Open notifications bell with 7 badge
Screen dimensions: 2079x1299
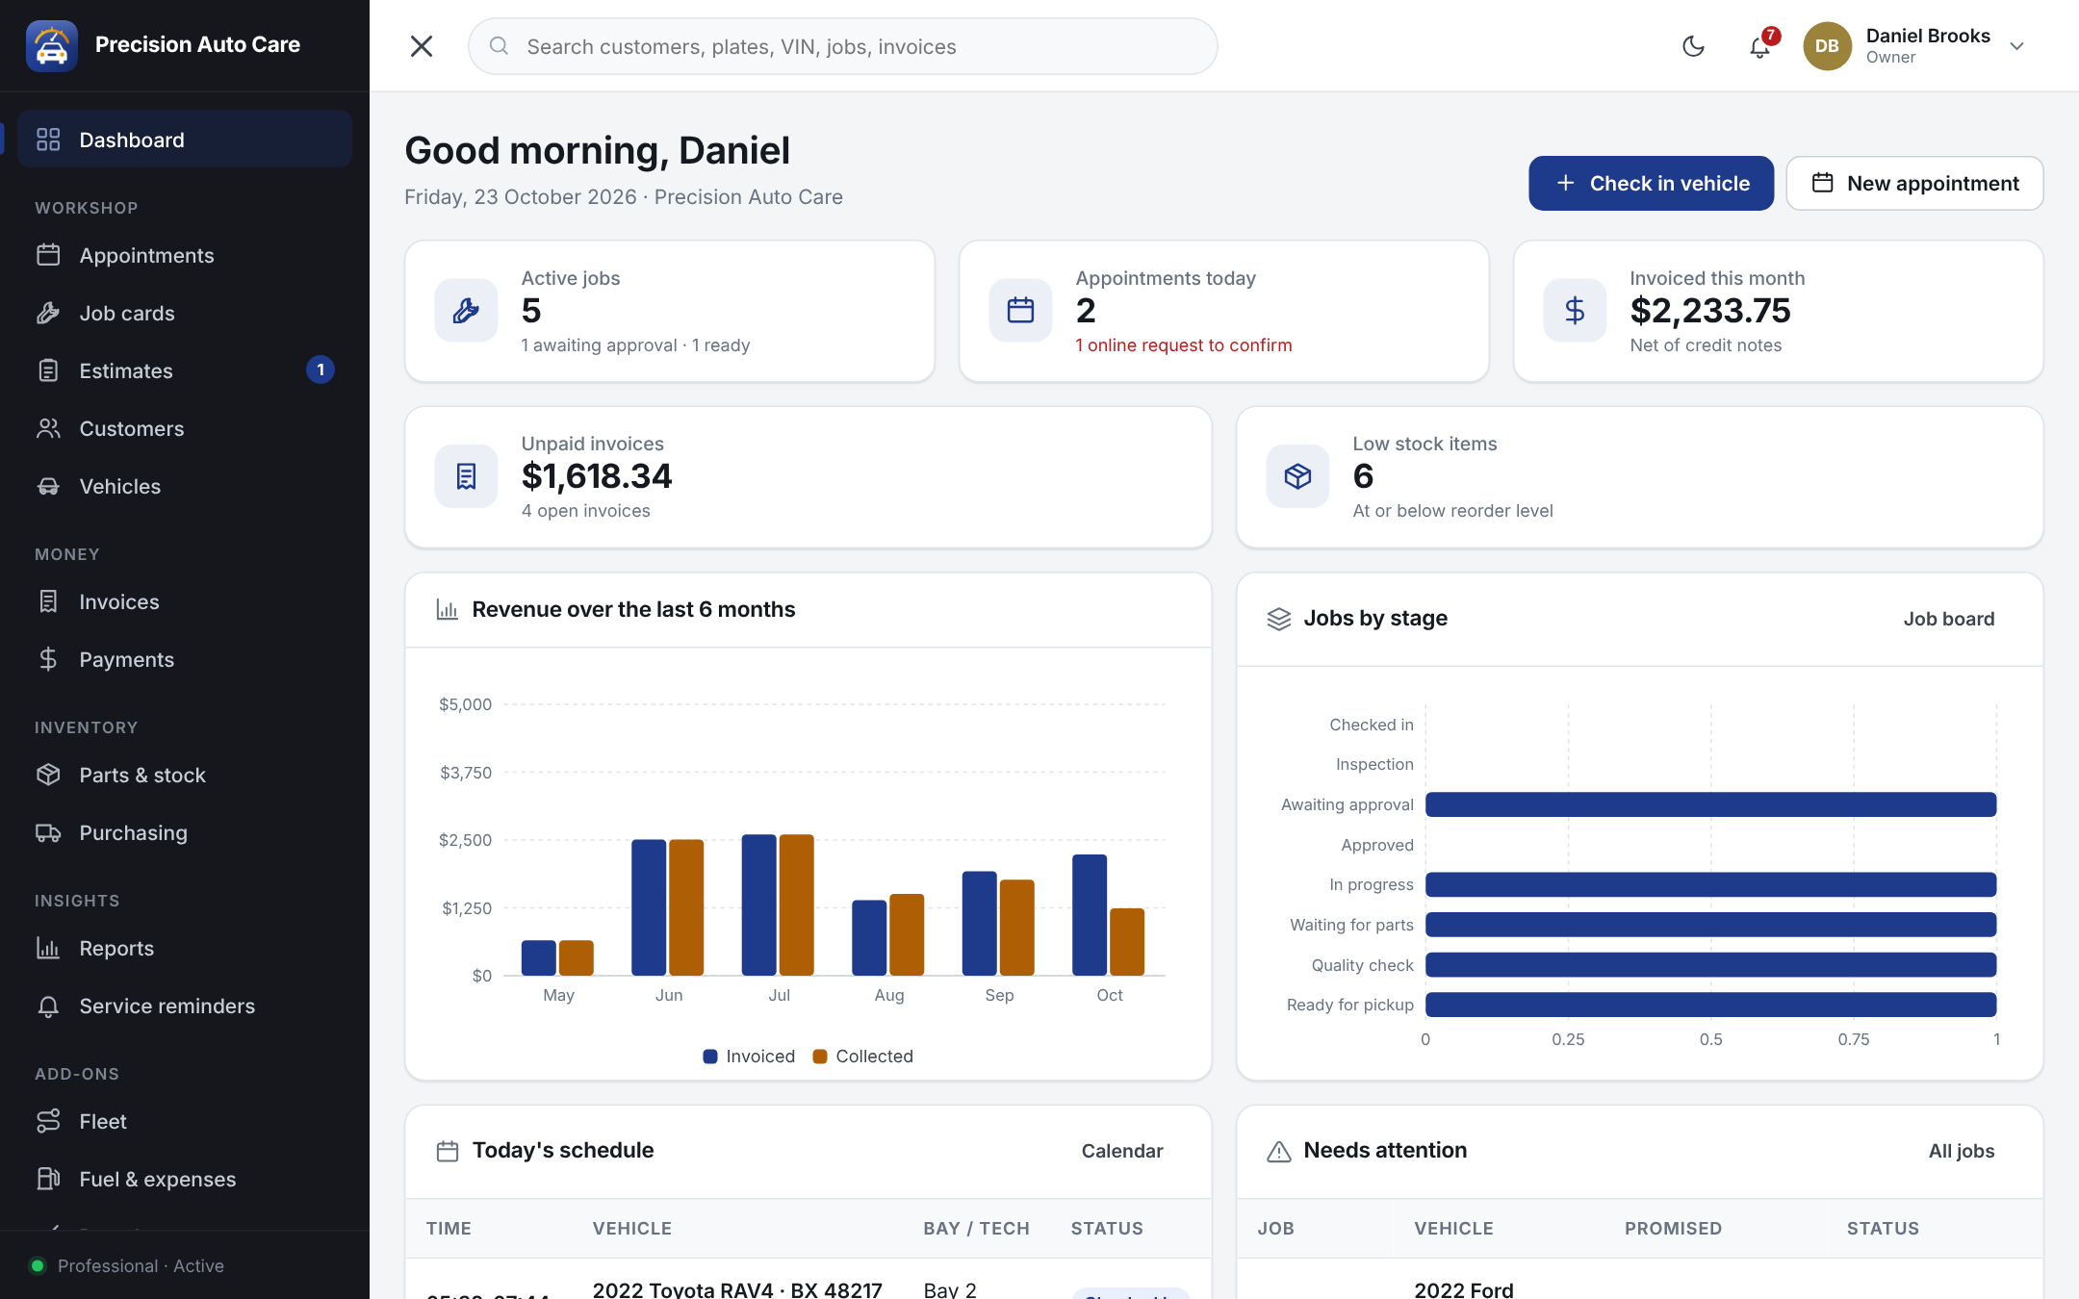[x=1760, y=46]
